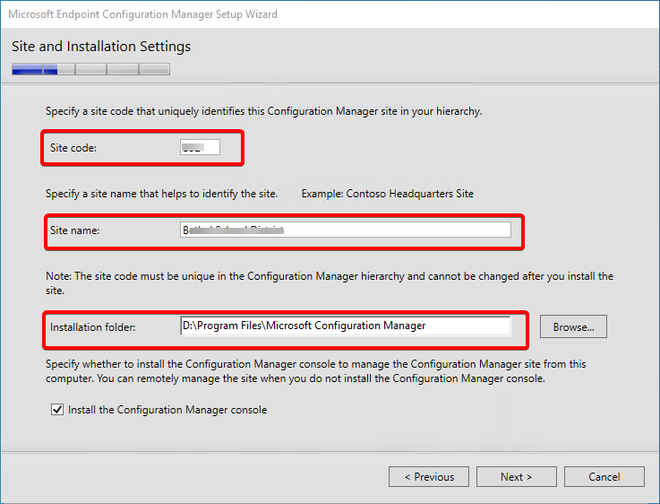
Task: Click the Site name text box
Action: [345, 230]
